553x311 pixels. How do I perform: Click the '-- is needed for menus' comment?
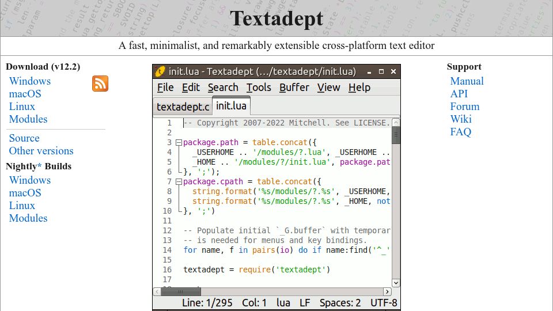(275, 241)
